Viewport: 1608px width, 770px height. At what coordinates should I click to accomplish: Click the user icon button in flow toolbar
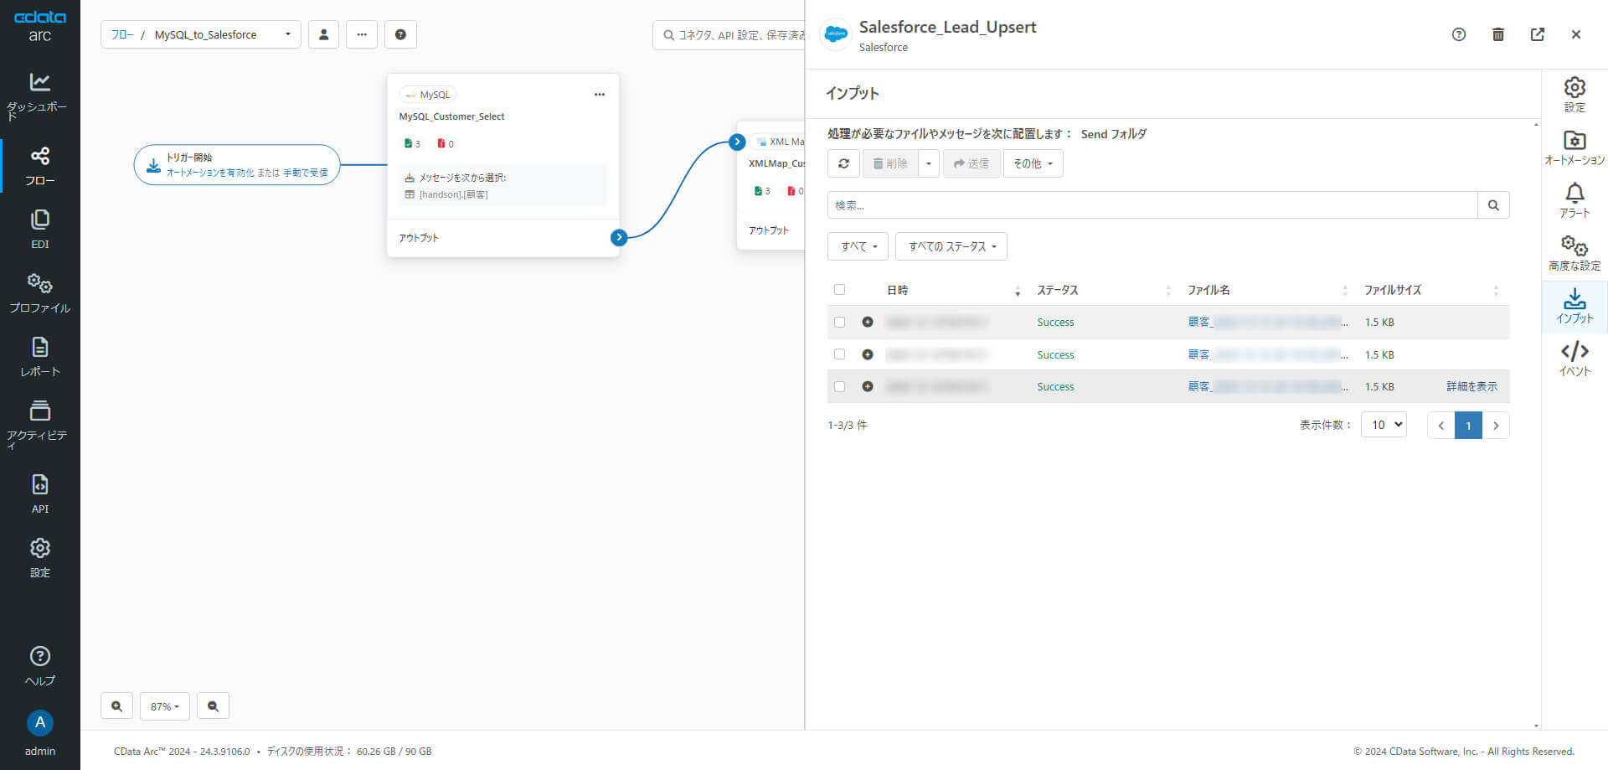[323, 34]
